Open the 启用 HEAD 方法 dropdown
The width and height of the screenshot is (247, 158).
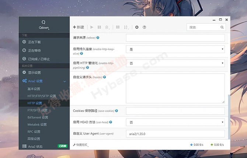(175, 122)
